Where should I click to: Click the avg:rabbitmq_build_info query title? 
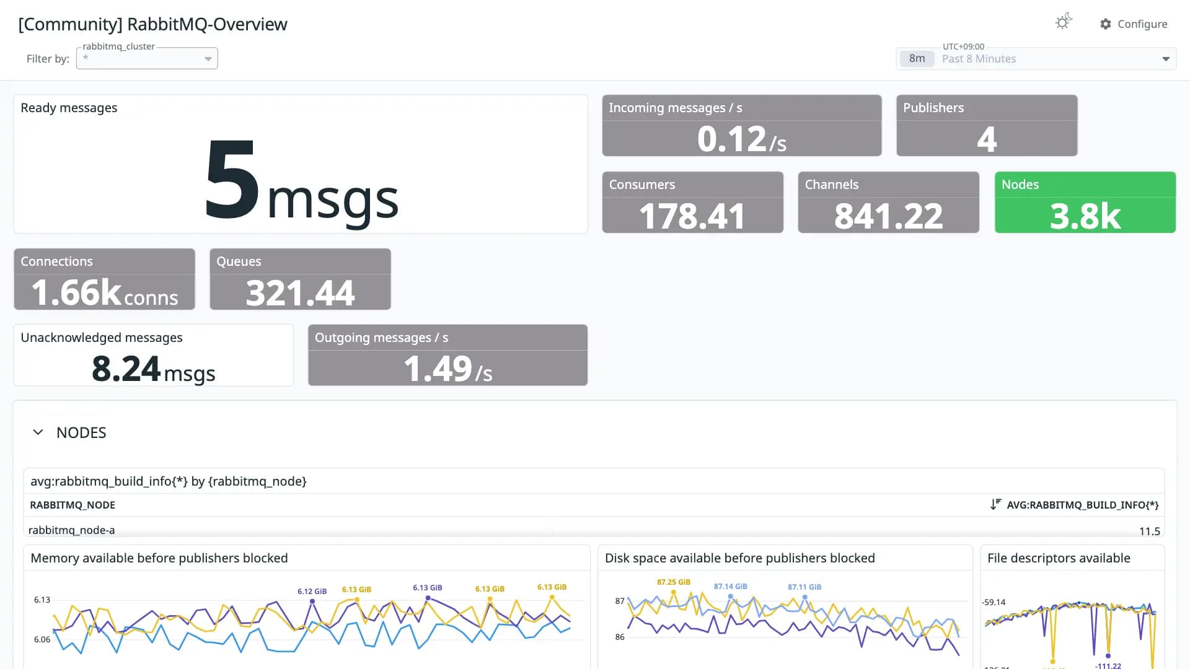169,481
